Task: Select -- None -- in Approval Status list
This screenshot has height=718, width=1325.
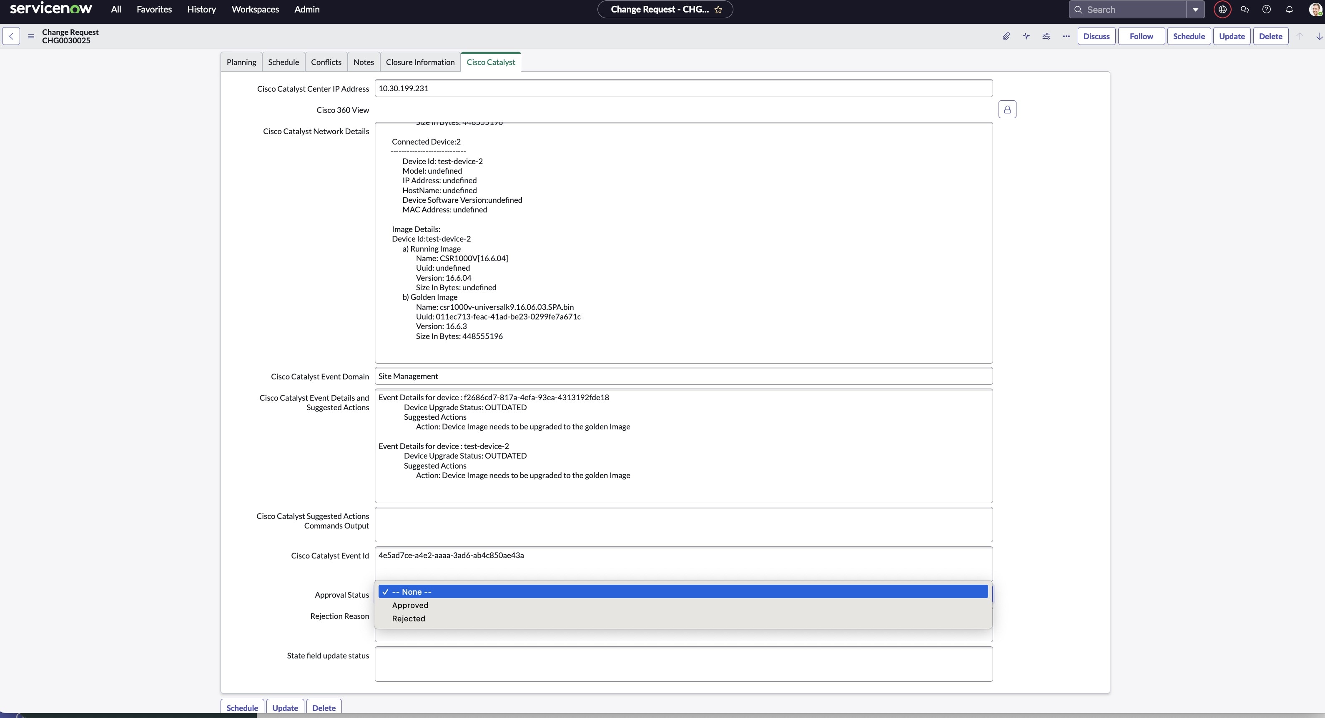Action: pyautogui.click(x=683, y=591)
